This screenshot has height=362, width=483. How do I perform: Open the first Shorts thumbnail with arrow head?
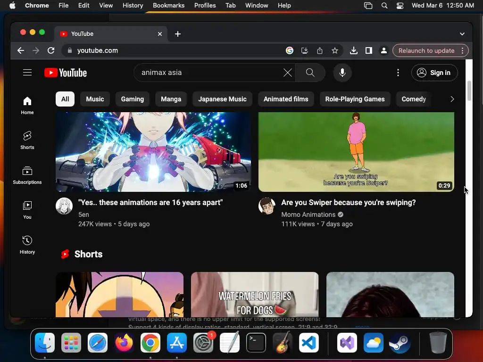coord(119,295)
